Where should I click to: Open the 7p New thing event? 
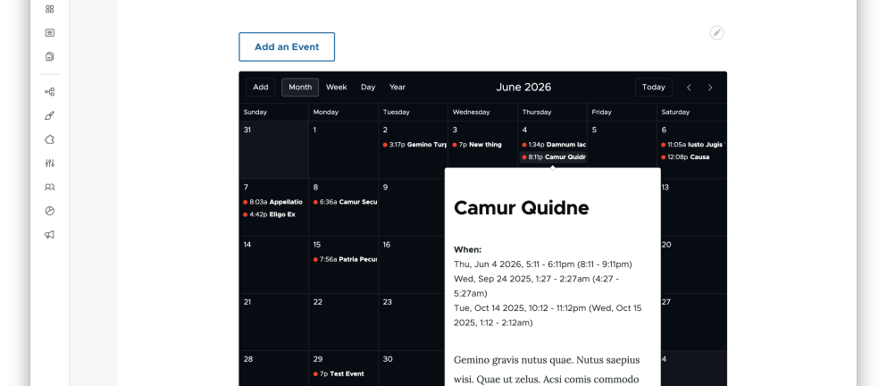coord(477,145)
